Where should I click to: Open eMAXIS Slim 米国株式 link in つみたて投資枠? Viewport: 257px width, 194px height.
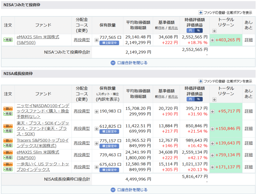[x=38, y=40]
